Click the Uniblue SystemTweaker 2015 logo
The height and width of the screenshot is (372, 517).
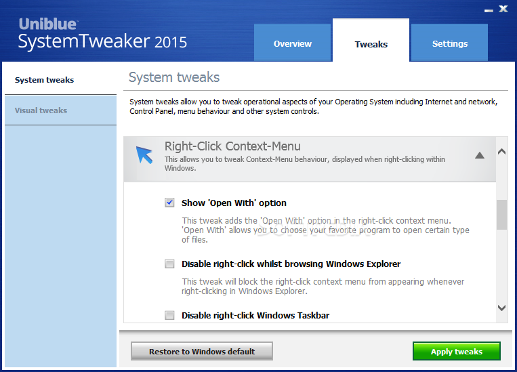point(102,34)
